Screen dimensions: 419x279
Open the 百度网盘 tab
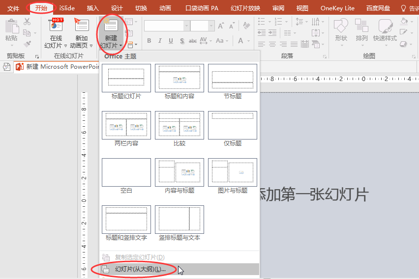click(x=378, y=8)
